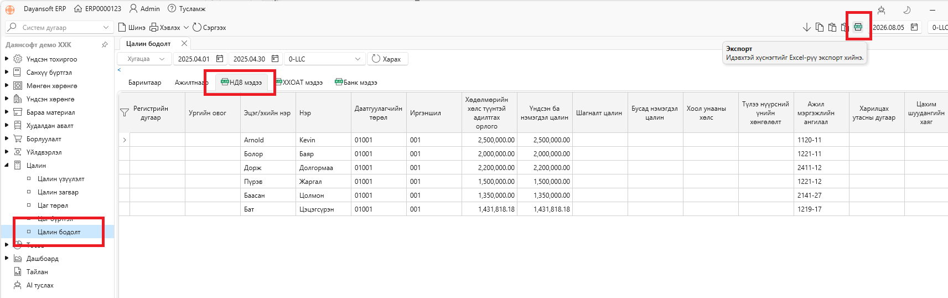Viewport: 948px width, 298px height.
Task: Open calendar for 2026.08.05 date
Action: [x=914, y=27]
